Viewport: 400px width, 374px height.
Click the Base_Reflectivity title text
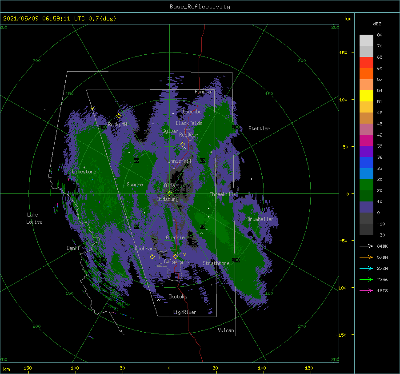pyautogui.click(x=200, y=7)
